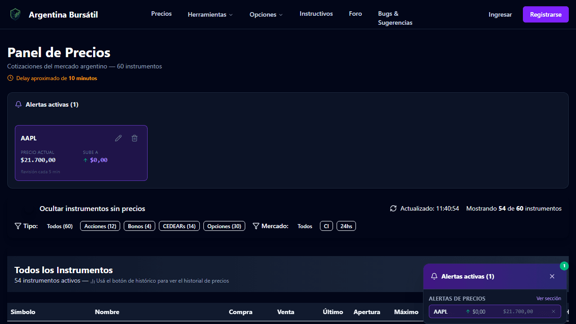This screenshot has width=576, height=324.
Task: Click the histórico chart icon in the table hint
Action: [x=92, y=281]
